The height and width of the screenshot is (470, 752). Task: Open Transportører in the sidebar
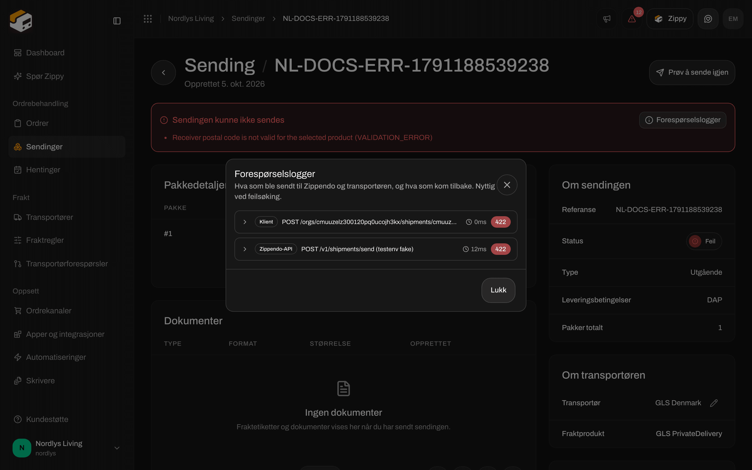tap(67, 217)
